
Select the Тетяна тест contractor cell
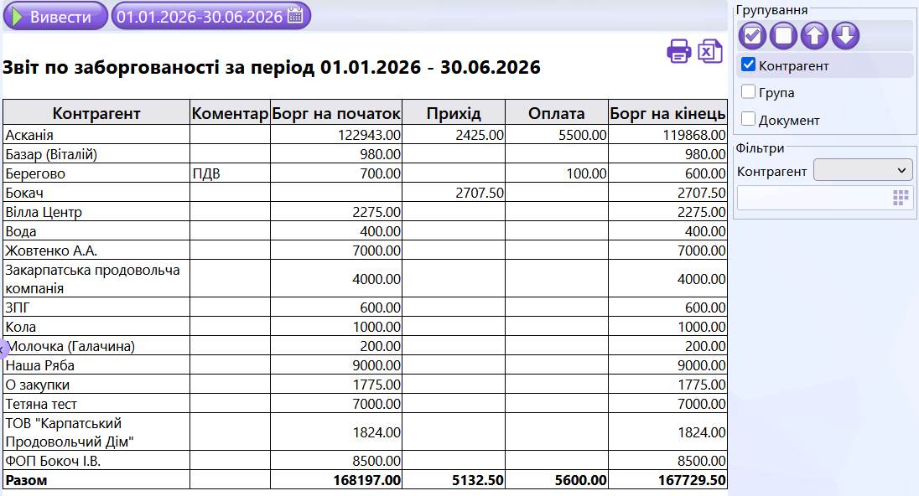(x=96, y=404)
